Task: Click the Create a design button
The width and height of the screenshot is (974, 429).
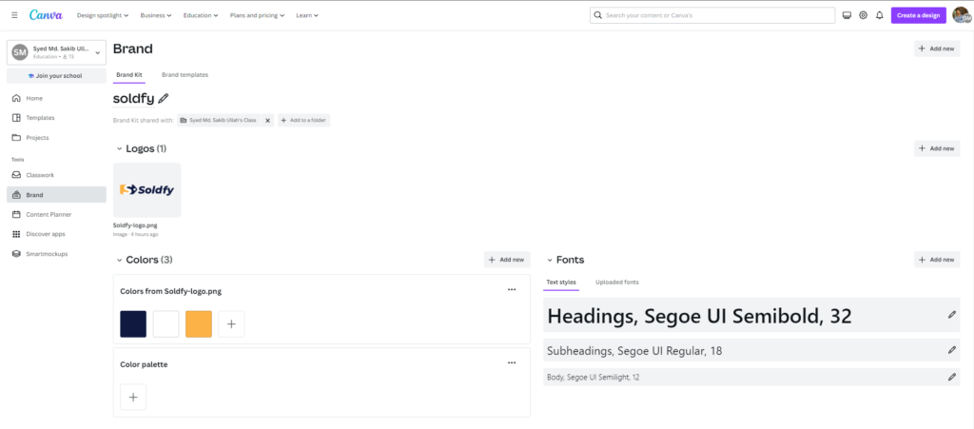Action: tap(919, 15)
